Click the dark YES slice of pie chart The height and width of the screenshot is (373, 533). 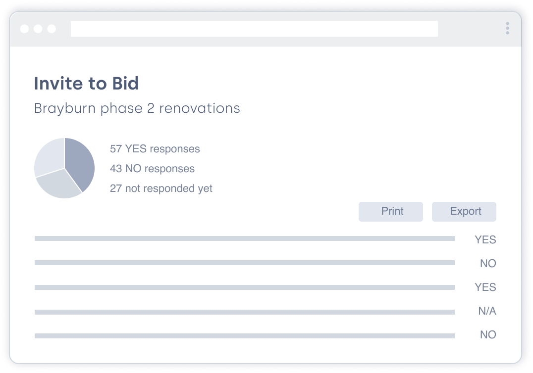coord(80,163)
